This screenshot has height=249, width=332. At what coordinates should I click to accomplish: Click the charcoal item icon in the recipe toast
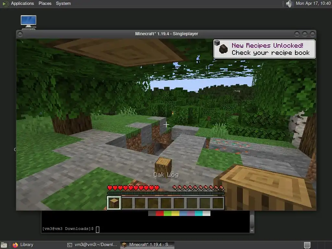(223, 49)
